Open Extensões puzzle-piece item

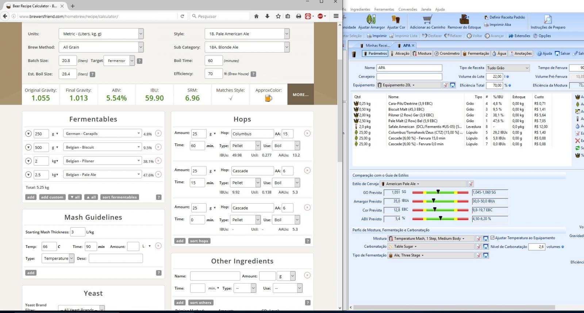point(519,36)
